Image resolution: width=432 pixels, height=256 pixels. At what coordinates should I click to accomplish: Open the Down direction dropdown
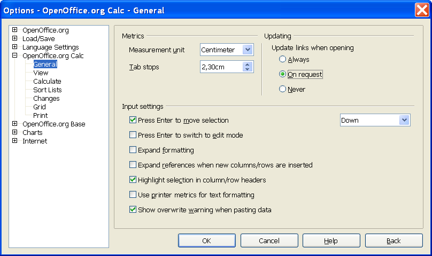point(404,120)
